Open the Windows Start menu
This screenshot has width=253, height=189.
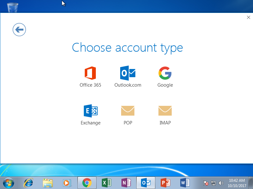point(9,183)
